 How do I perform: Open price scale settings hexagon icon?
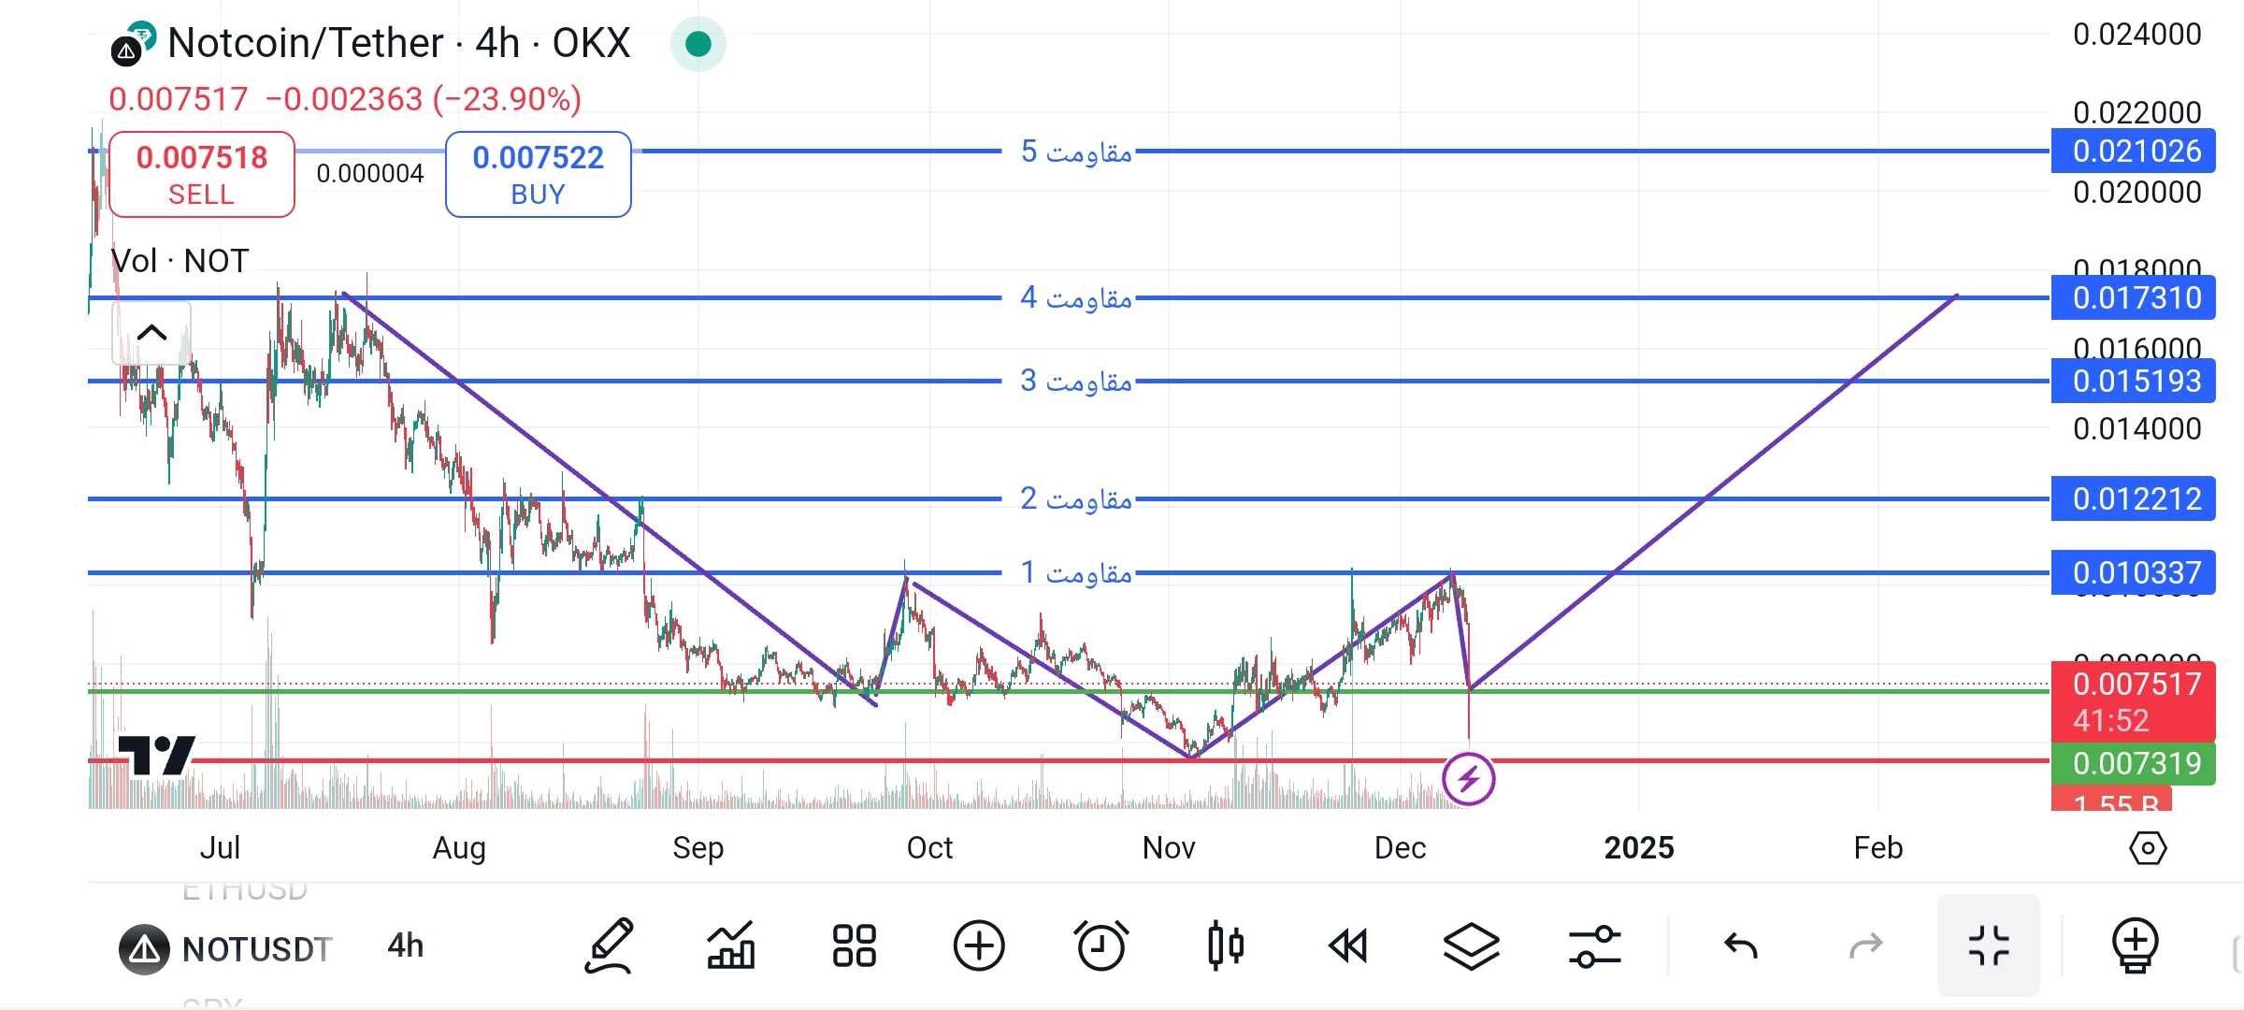(2148, 848)
